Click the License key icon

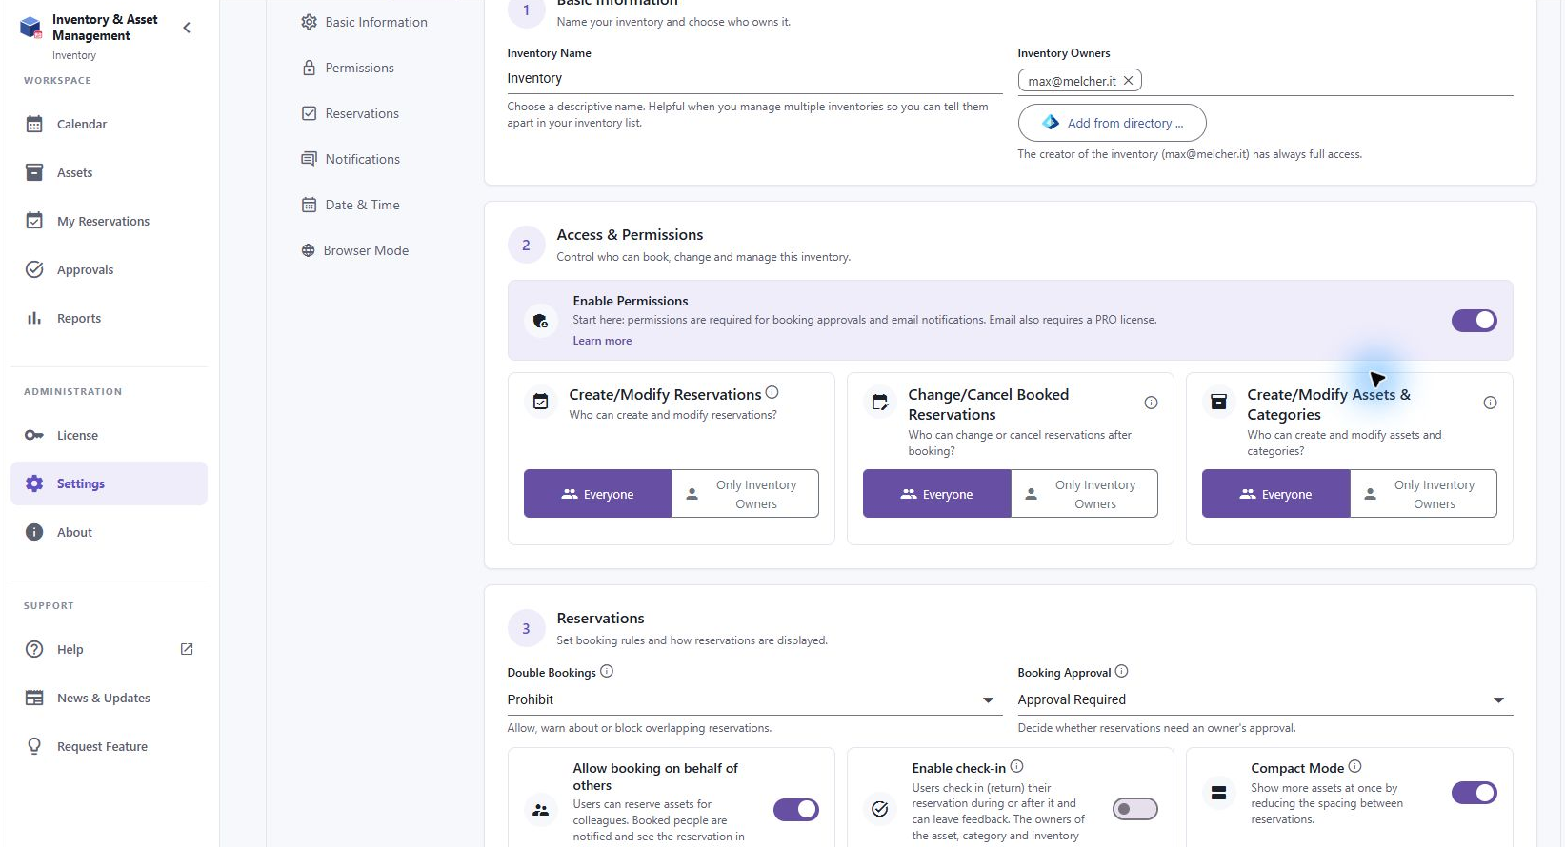coord(34,435)
